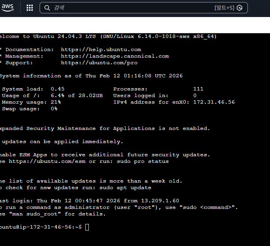Image resolution: width=270 pixels, height=246 pixels.
Task: Click the Memory usage value 21%
Action: pyautogui.click(x=56, y=102)
